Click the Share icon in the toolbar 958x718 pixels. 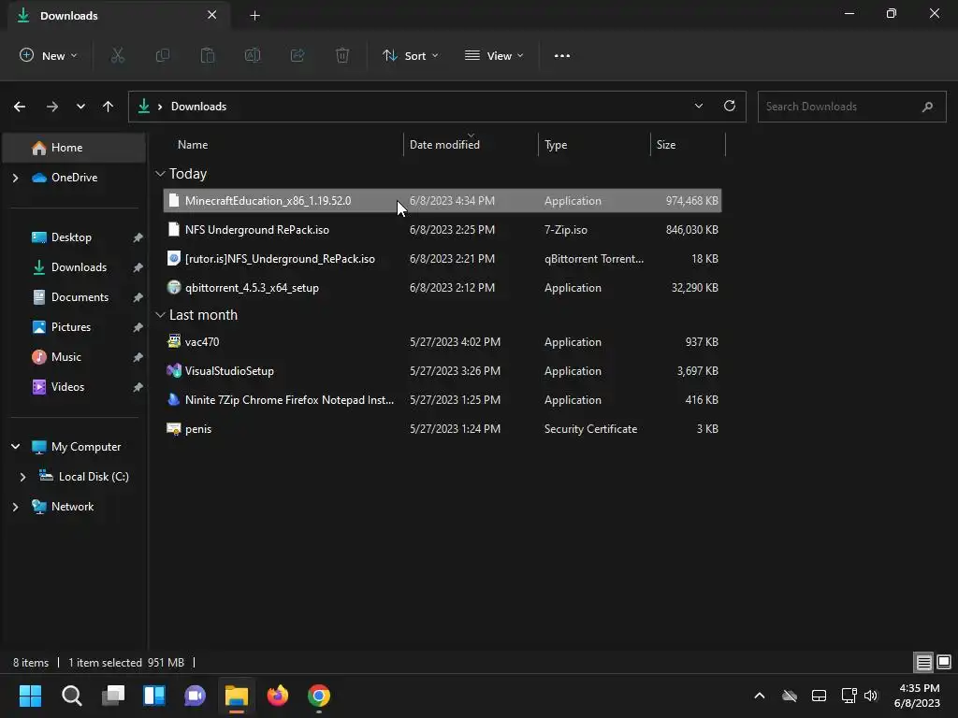coord(298,55)
